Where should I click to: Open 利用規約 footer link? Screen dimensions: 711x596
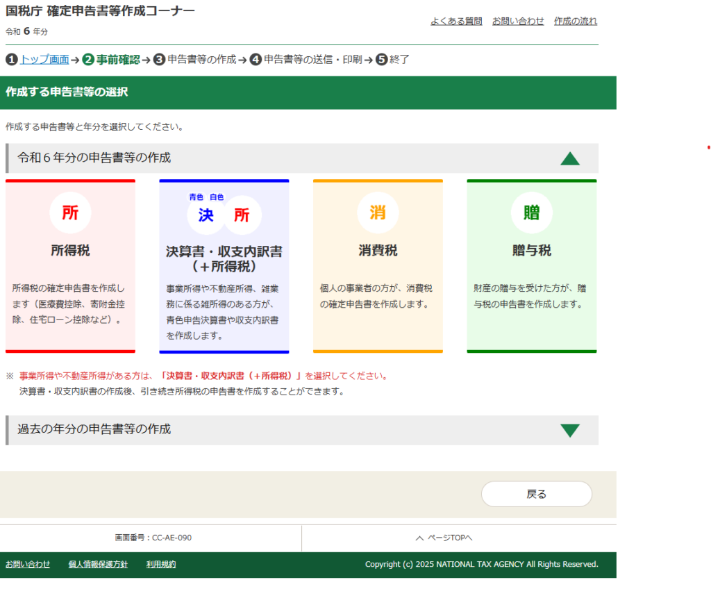[x=161, y=564]
